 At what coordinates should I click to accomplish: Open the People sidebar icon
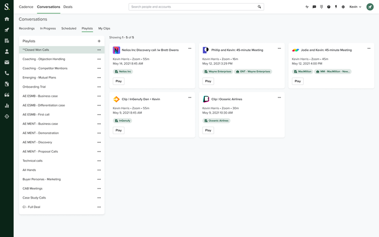click(x=6, y=51)
